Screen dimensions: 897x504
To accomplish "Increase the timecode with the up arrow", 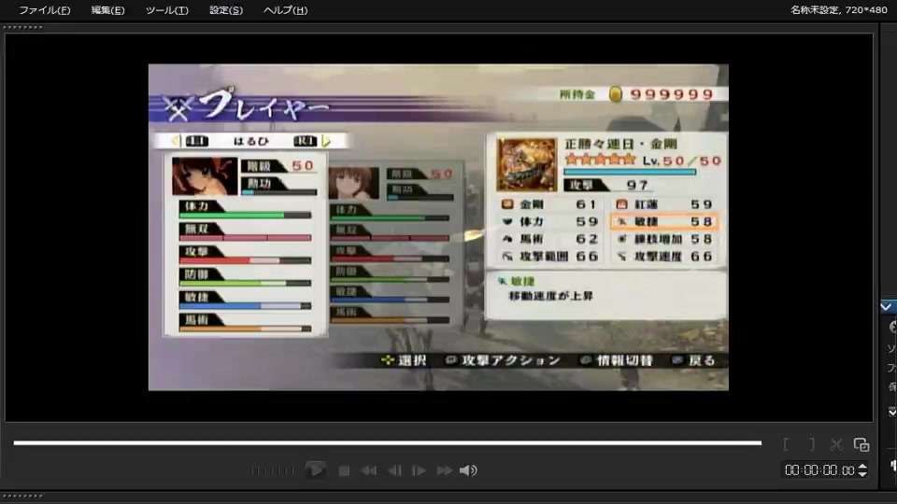I will click(x=862, y=467).
